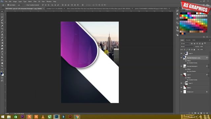
Task: Select the Eyedropper tool
Action: click(2, 26)
